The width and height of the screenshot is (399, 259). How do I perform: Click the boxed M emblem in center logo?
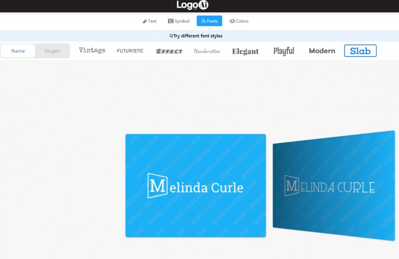[157, 186]
